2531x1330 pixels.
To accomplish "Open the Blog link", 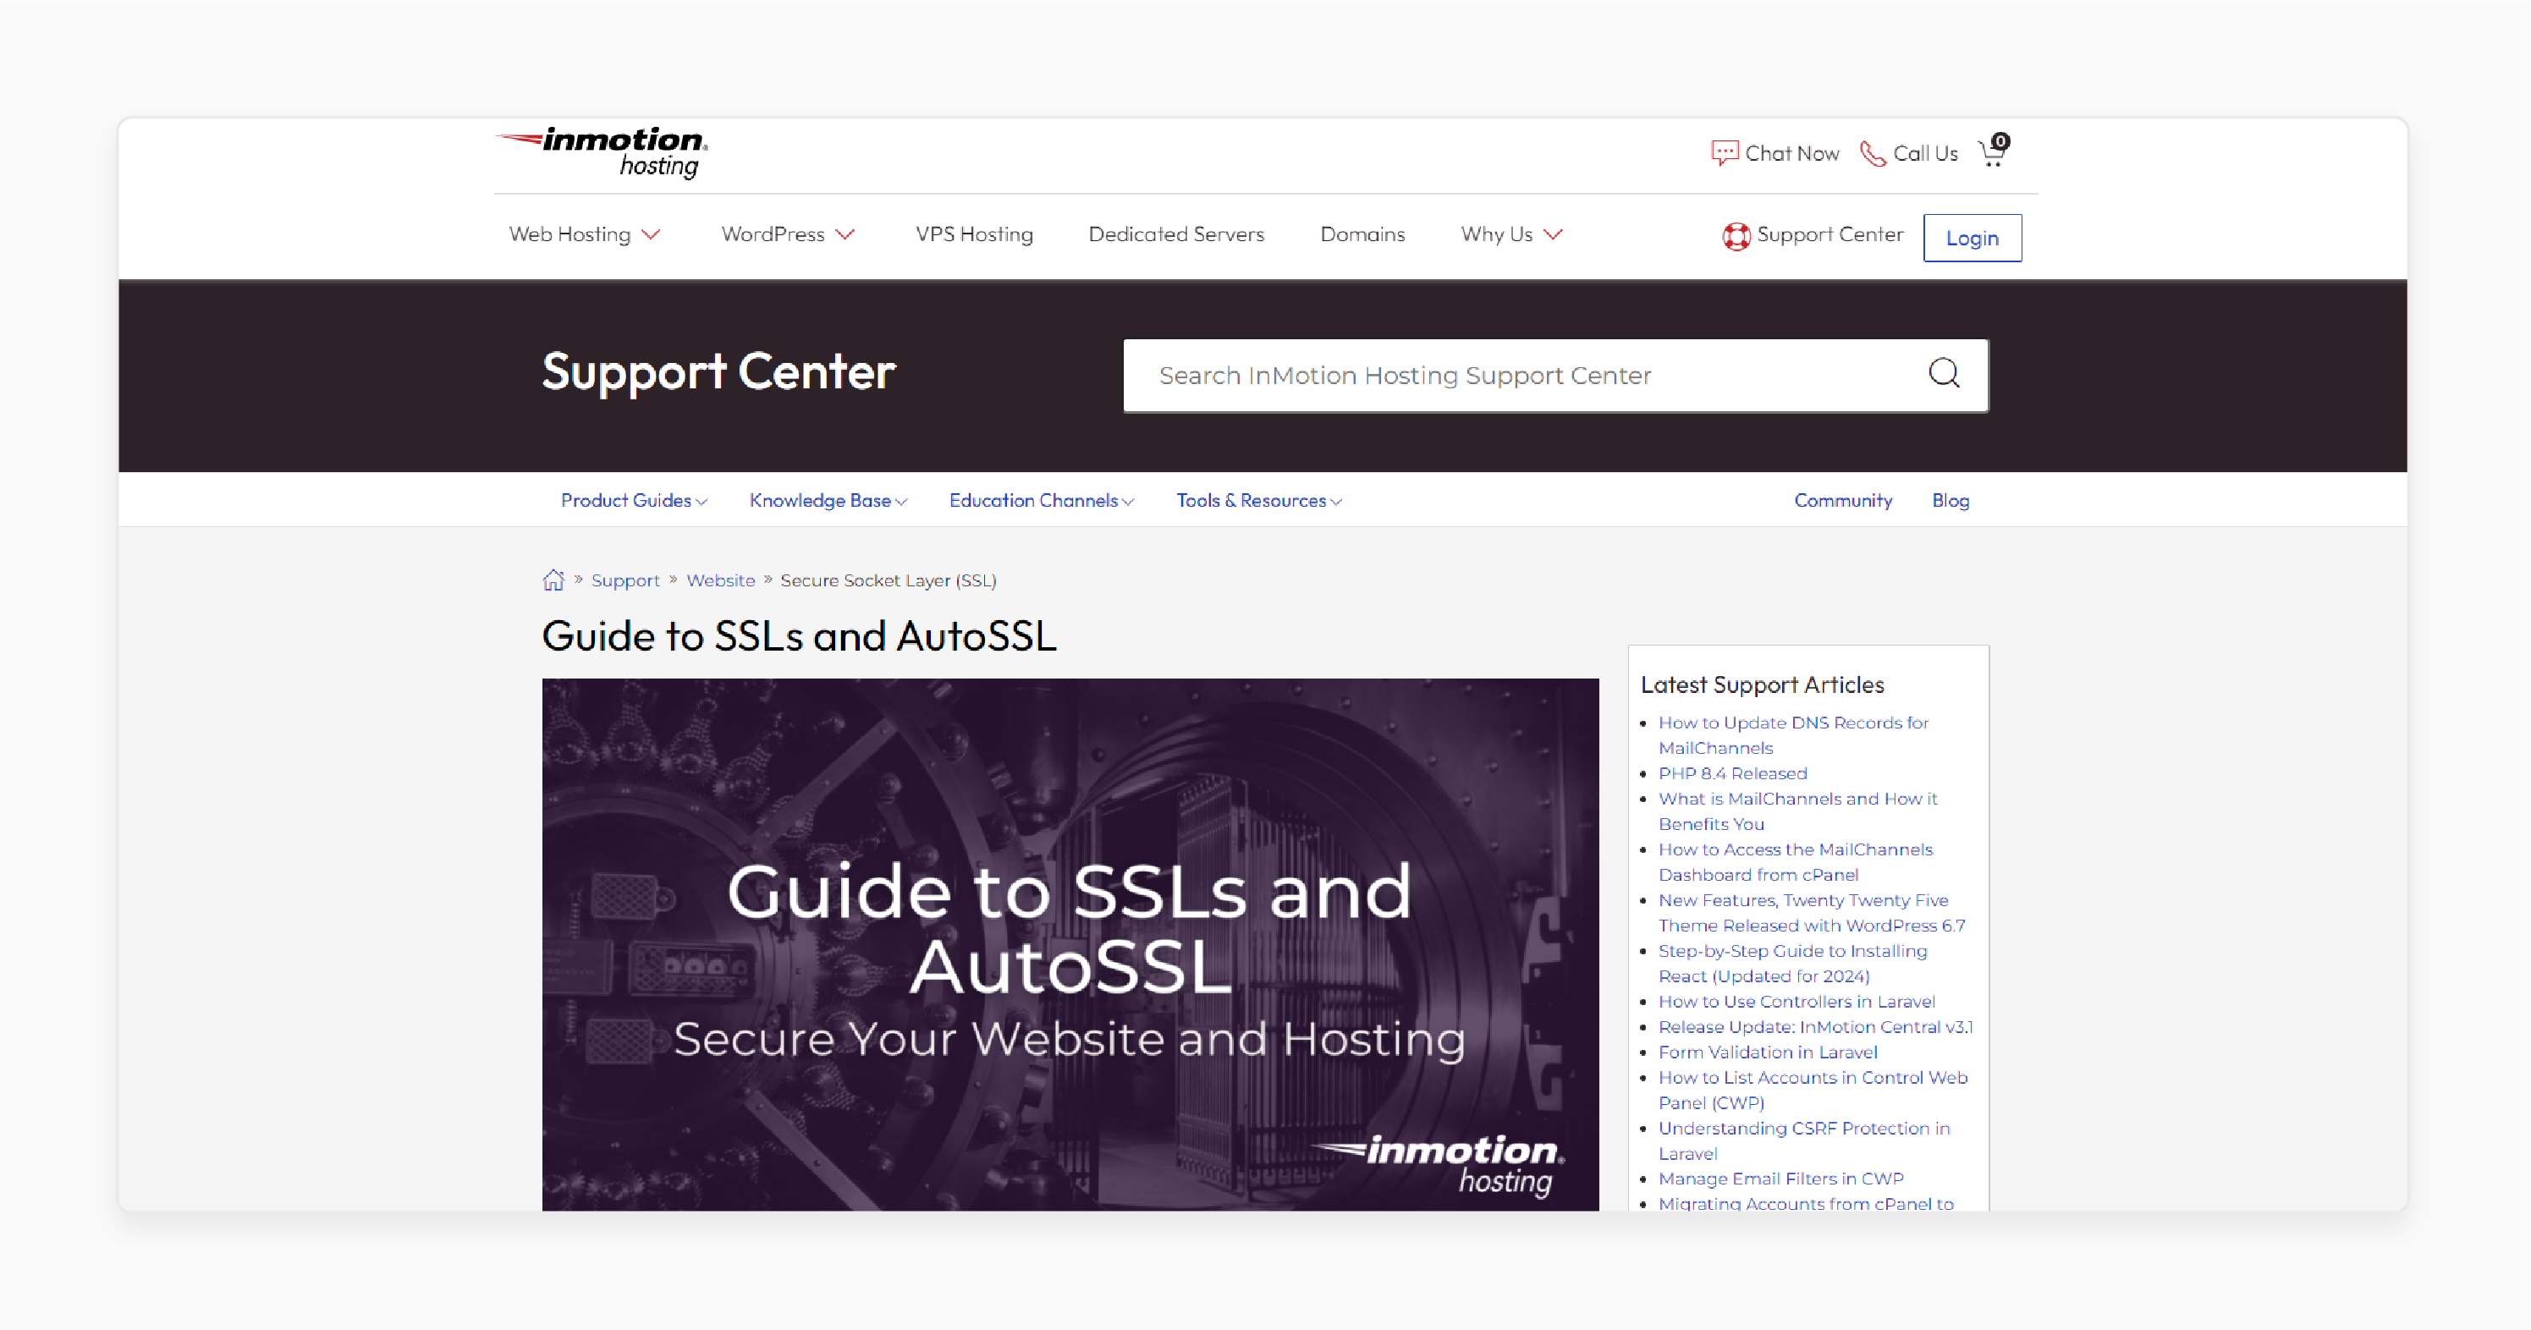I will tap(1951, 500).
